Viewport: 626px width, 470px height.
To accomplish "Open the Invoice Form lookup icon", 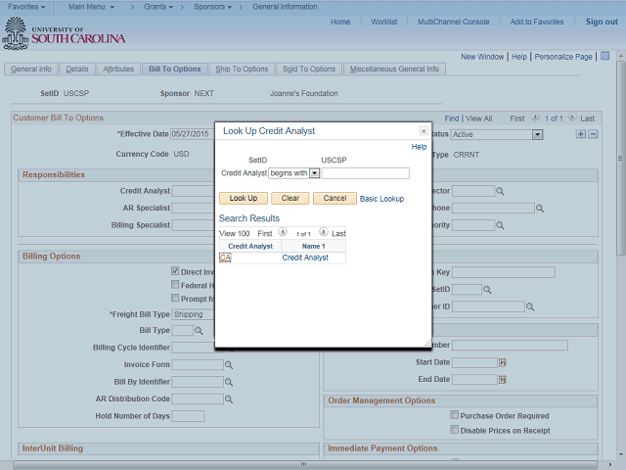I will (x=229, y=365).
